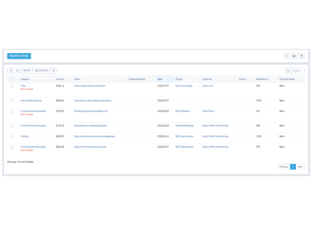Click the bar chart statistics icon
The height and width of the screenshot is (225, 312).
tap(294, 56)
